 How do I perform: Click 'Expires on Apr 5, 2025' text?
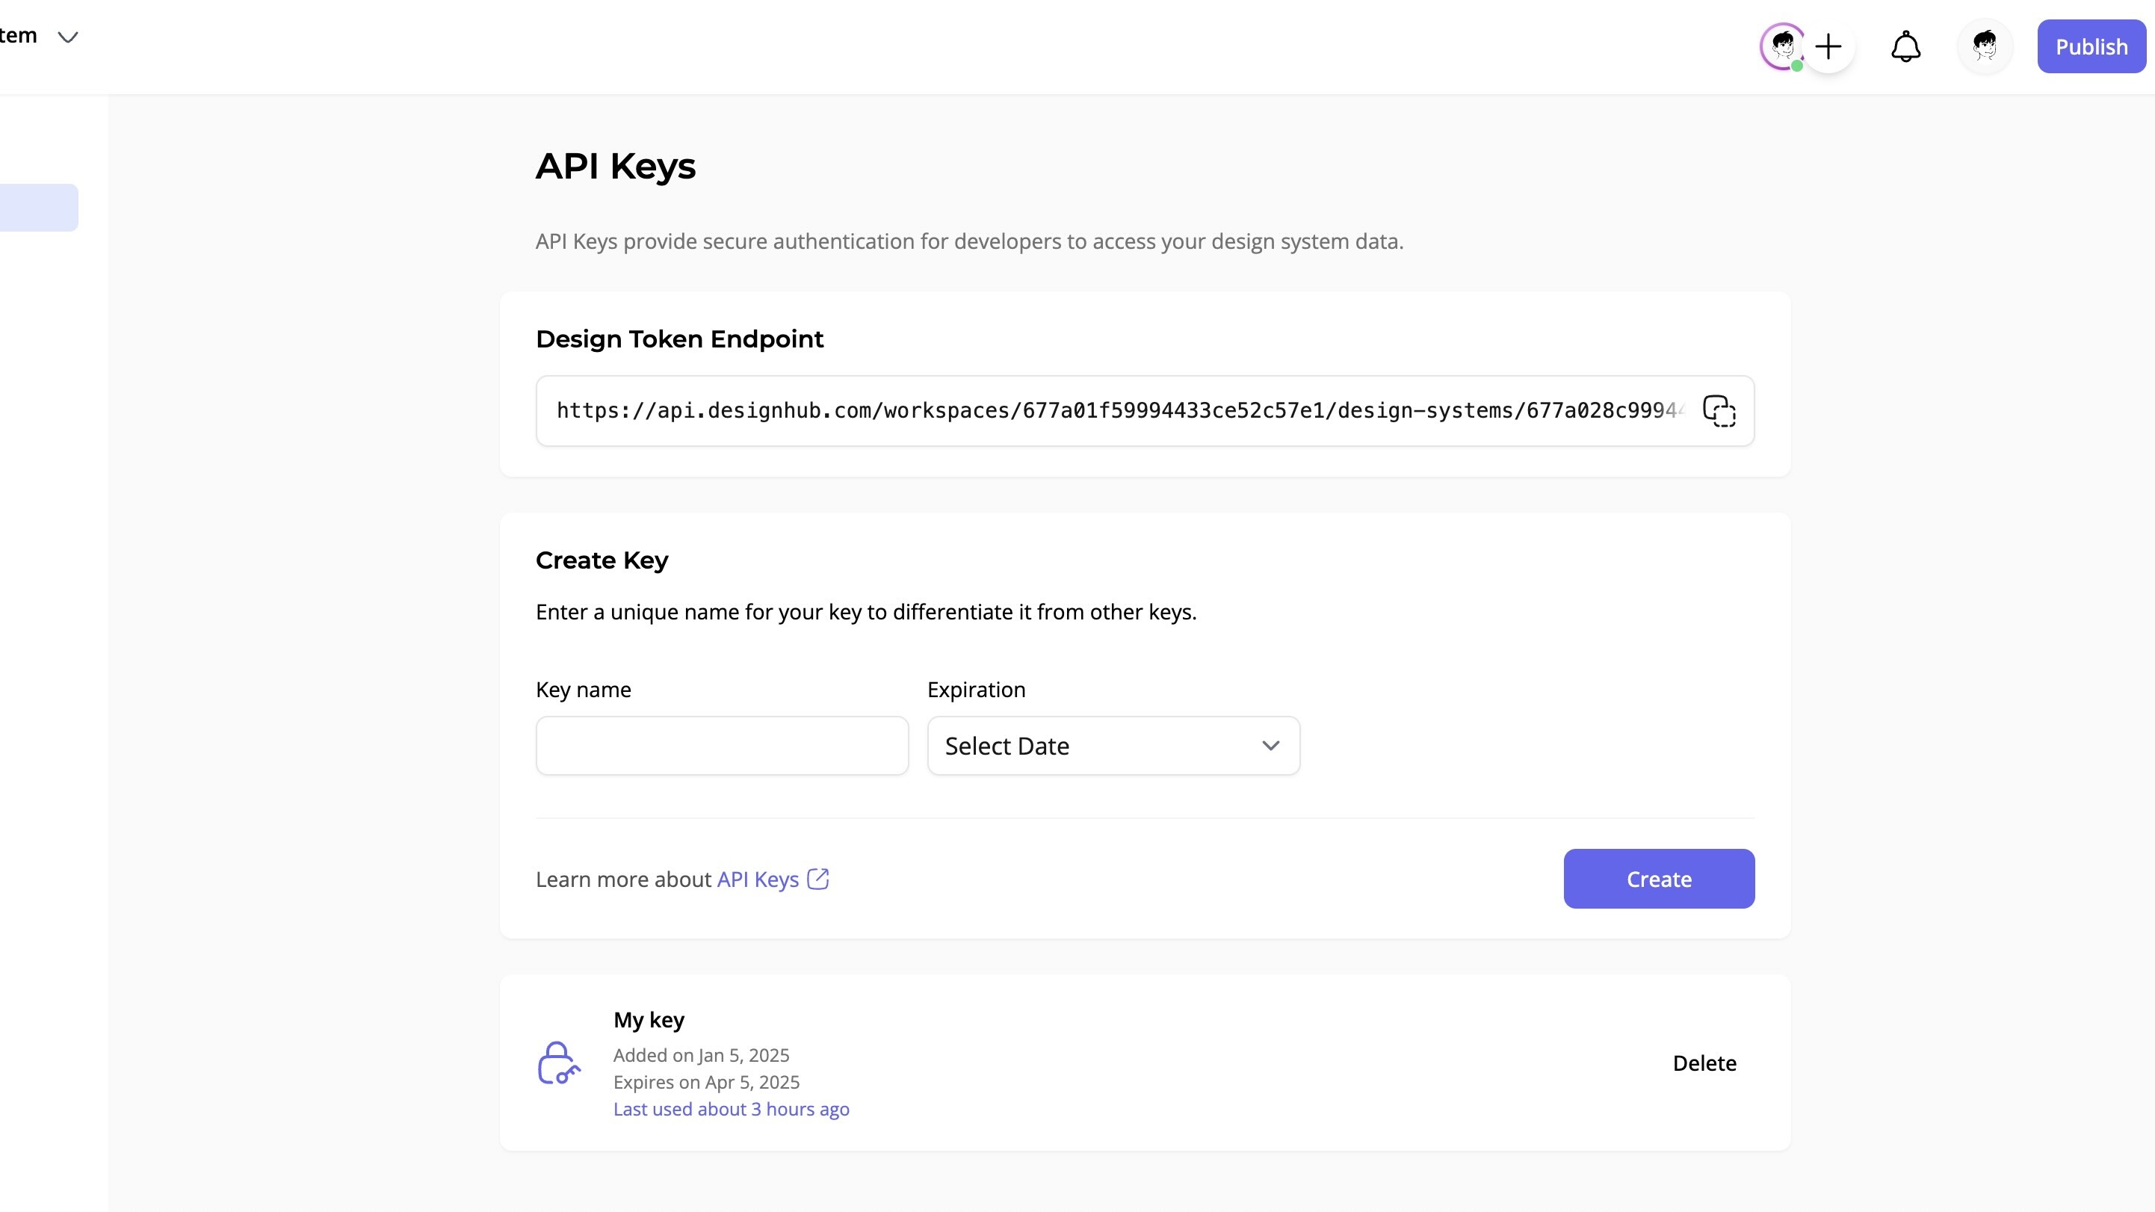pyautogui.click(x=706, y=1081)
